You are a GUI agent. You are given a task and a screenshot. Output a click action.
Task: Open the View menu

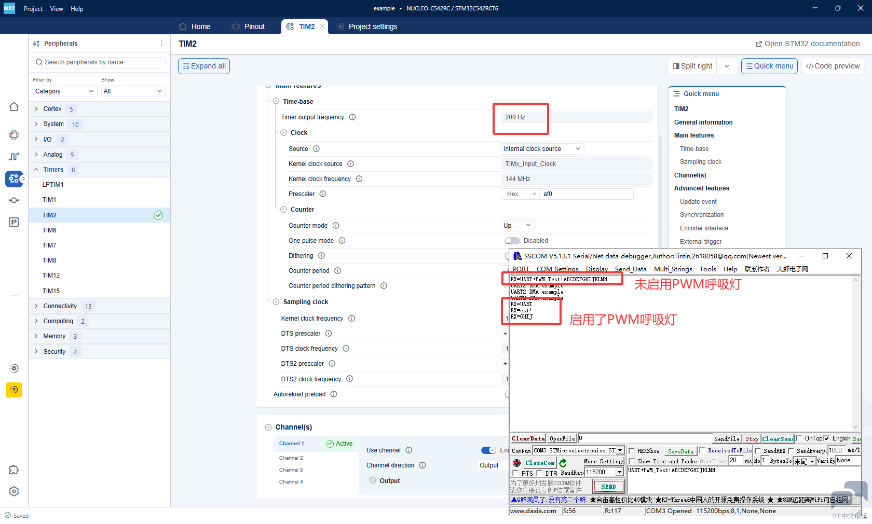tap(57, 9)
